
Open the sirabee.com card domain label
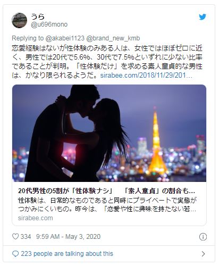click(x=36, y=218)
